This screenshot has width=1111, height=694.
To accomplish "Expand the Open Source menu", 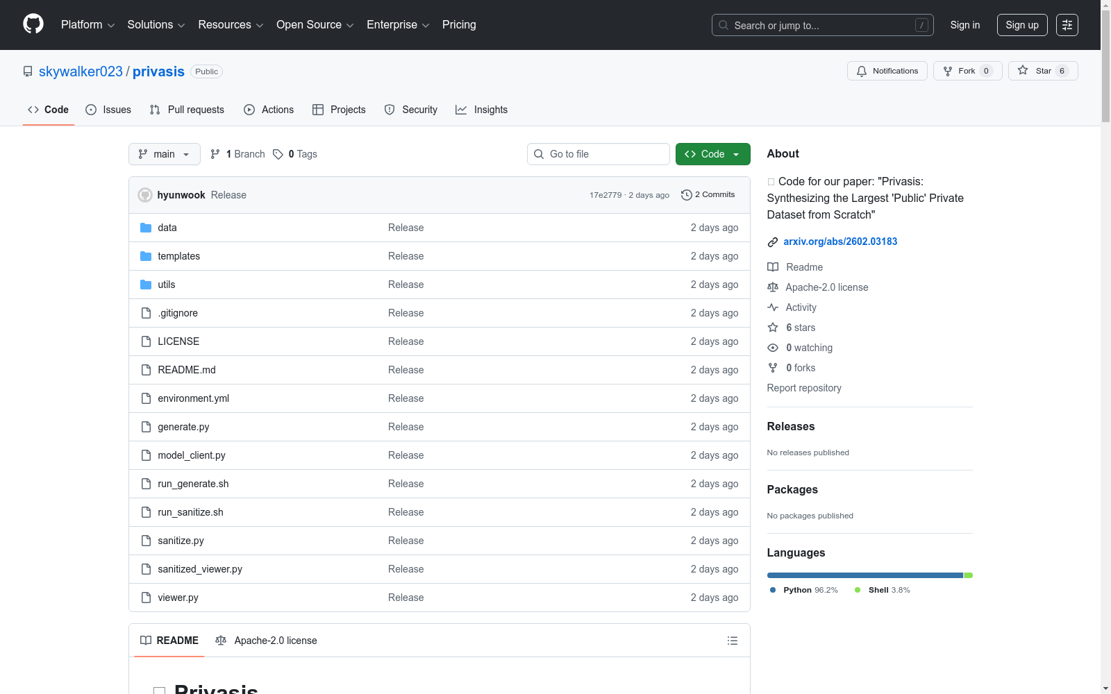I will (x=315, y=25).
